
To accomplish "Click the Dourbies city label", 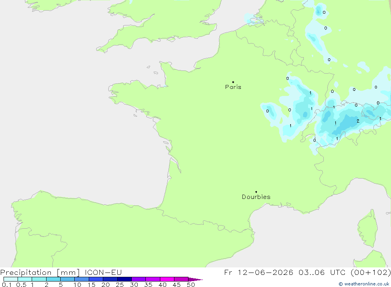I will coord(256,197).
